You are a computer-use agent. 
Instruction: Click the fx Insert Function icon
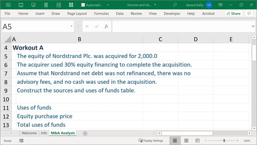pyautogui.click(x=106, y=26)
